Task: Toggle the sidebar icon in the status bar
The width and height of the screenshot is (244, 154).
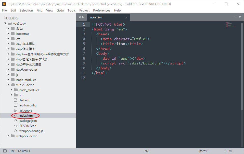Action: click(5, 151)
